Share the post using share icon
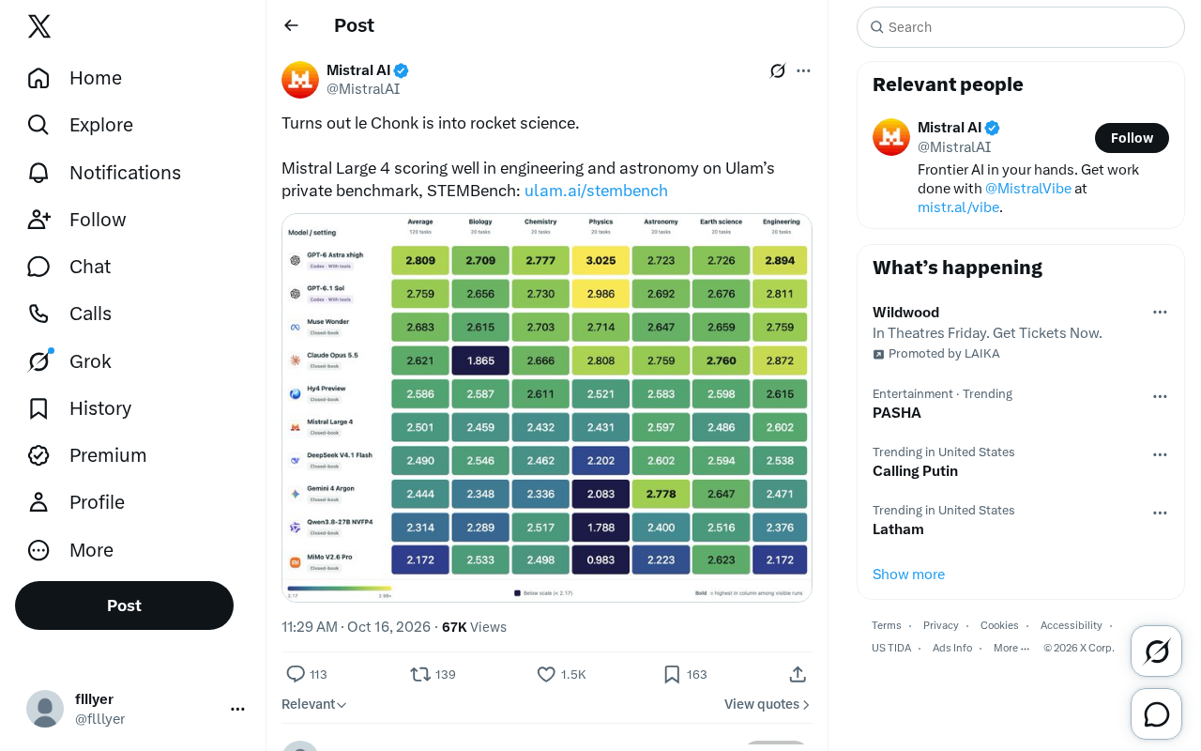Screen dimensions: 1201x751 pyautogui.click(x=798, y=674)
